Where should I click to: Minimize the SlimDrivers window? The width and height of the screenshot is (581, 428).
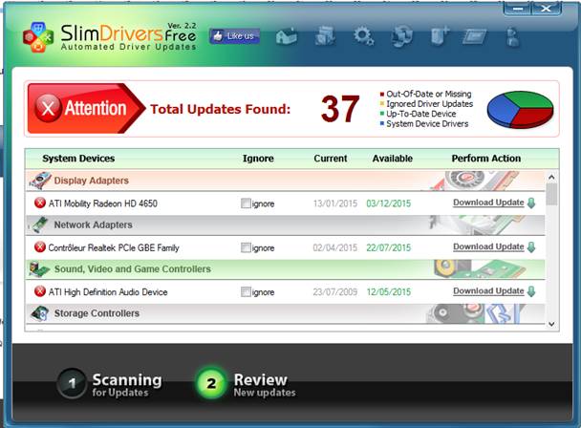coord(518,9)
